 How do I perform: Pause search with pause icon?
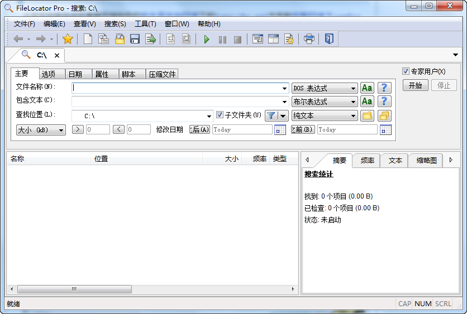[222, 40]
